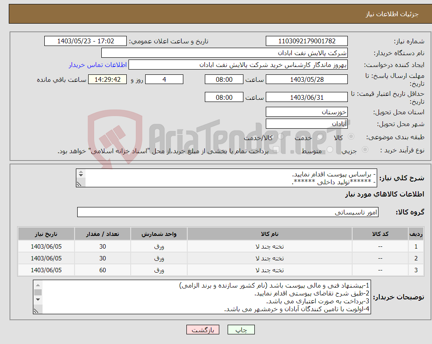The width and height of the screenshot is (432, 344).
Task: Open اطلاعات تماس خریدار link
Action: 97,65
